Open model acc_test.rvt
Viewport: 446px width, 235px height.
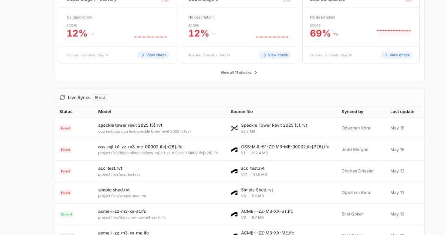click(x=110, y=168)
